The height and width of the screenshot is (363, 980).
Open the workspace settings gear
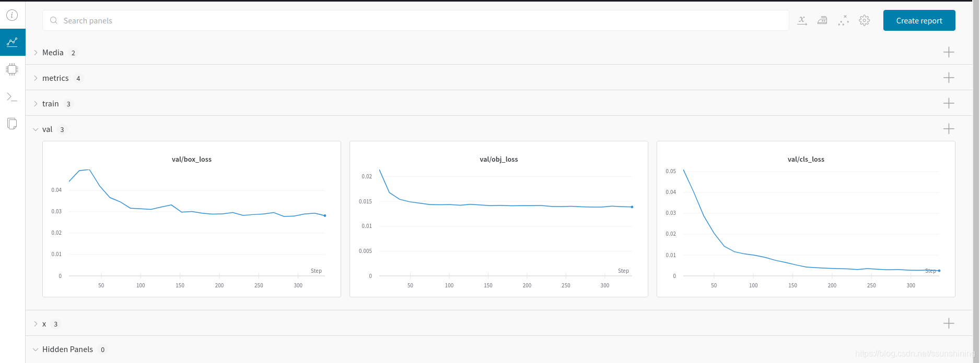pos(865,21)
